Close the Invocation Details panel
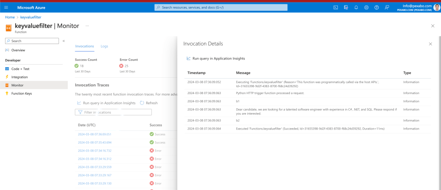Image resolution: width=441 pixels, height=190 pixels. click(430, 44)
